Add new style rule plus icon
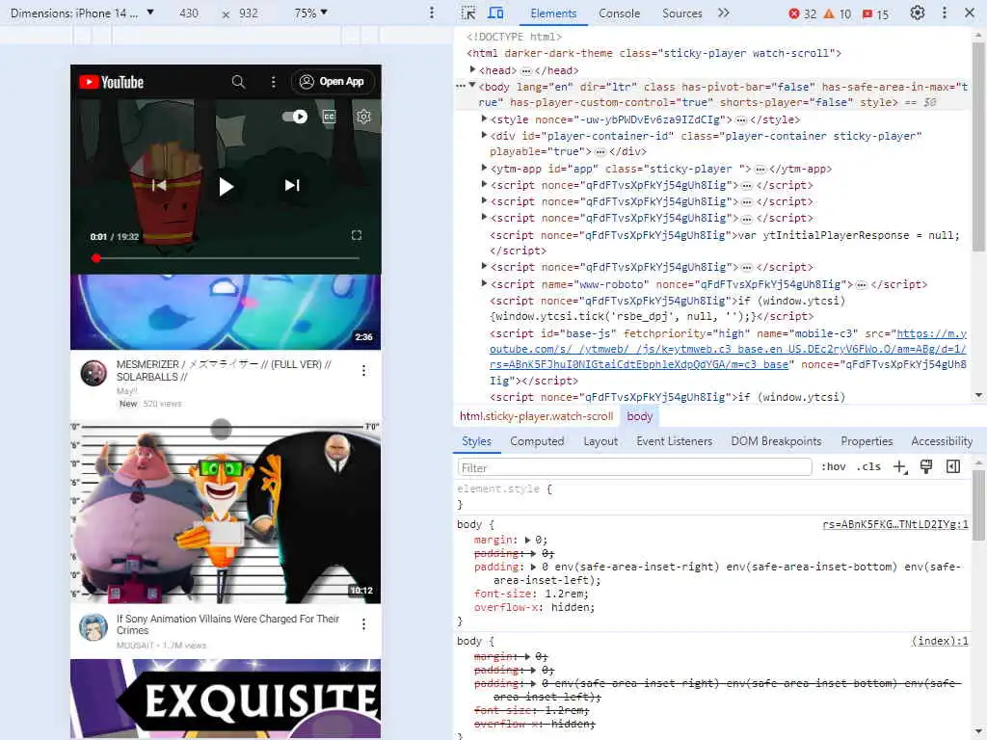The width and height of the screenshot is (987, 740). point(900,467)
